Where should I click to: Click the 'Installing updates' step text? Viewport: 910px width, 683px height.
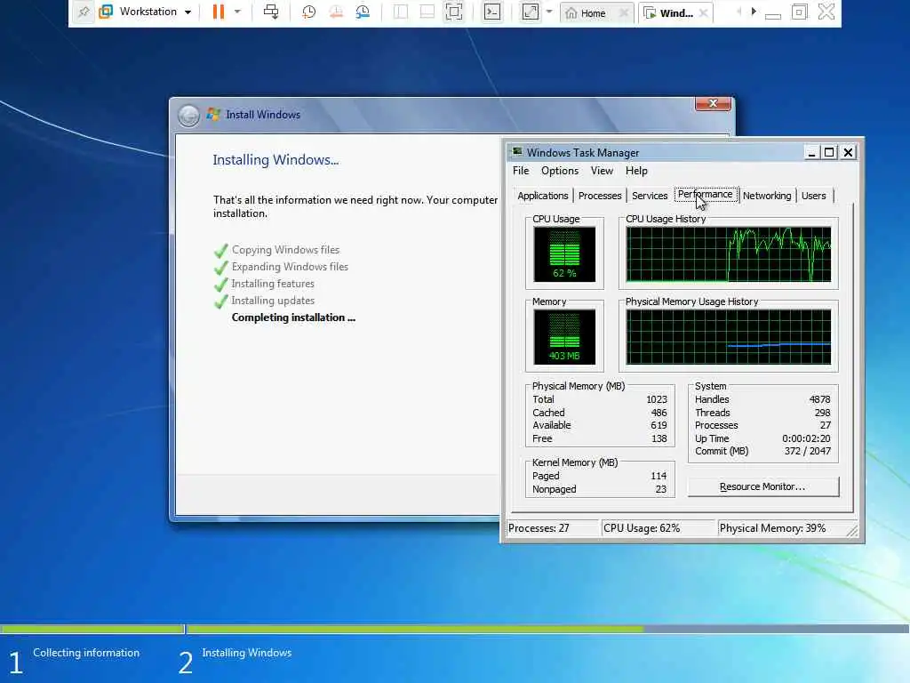273,301
